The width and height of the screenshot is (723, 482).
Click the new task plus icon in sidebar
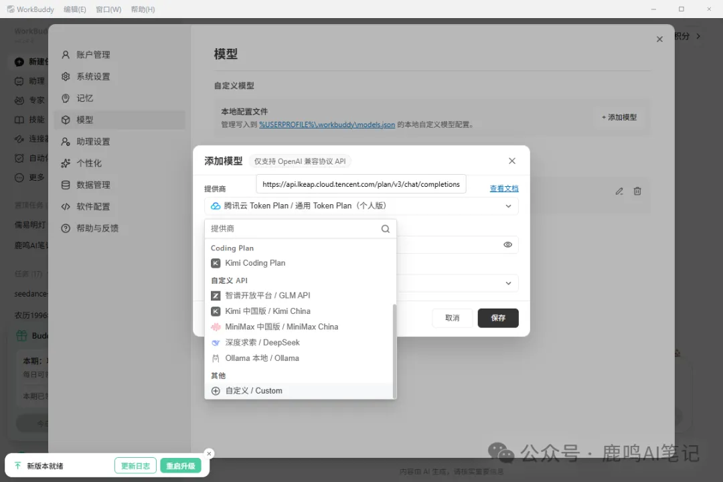point(19,62)
